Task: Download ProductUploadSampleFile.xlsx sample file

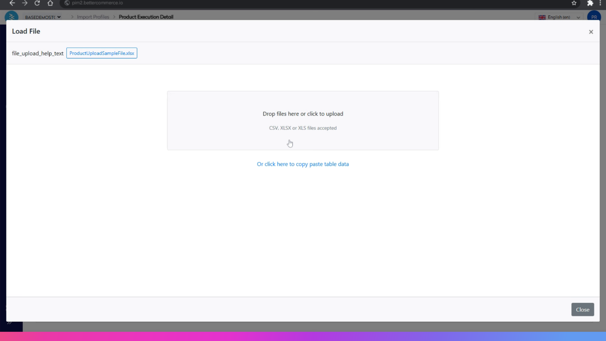Action: point(102,53)
